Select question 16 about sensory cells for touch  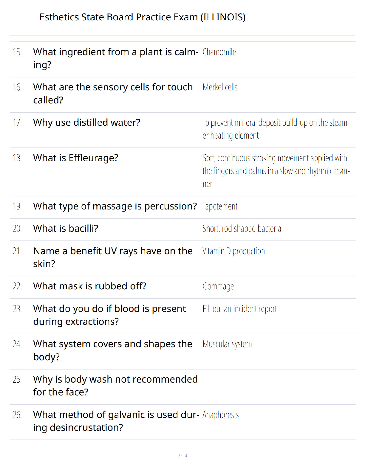113,94
